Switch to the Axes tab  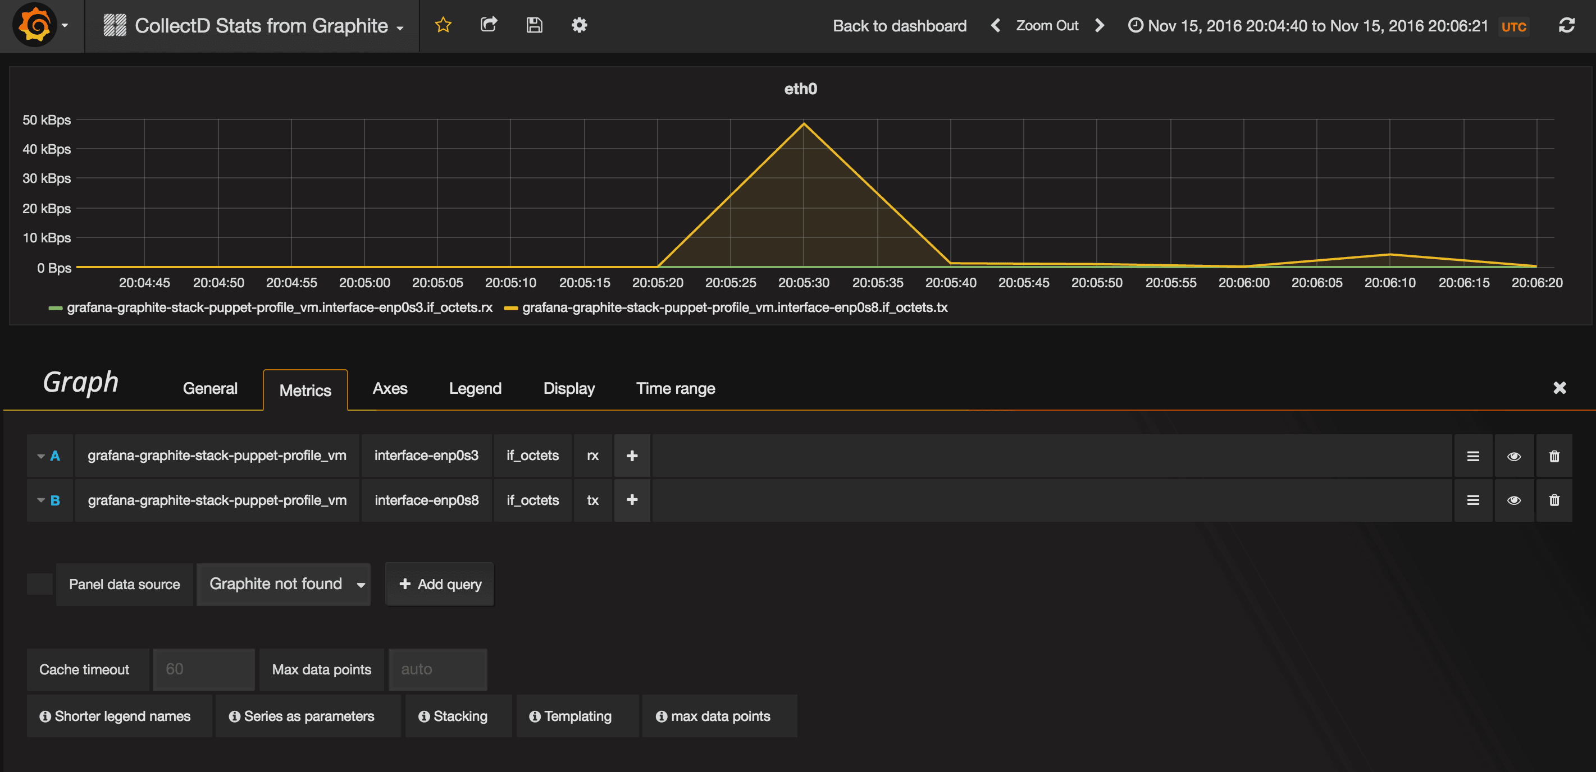click(390, 389)
